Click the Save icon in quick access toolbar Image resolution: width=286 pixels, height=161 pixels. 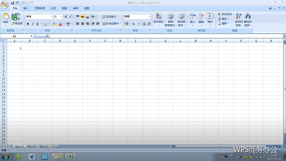[12, 3]
